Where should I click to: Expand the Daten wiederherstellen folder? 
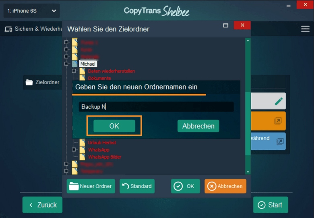[x=74, y=71]
